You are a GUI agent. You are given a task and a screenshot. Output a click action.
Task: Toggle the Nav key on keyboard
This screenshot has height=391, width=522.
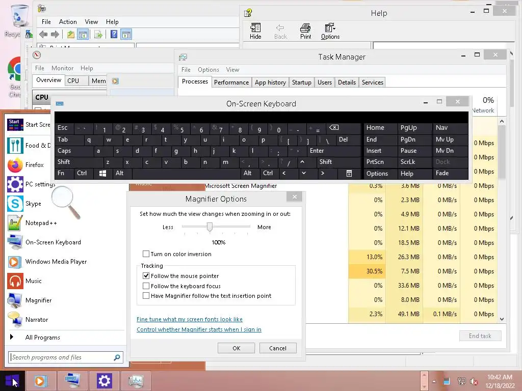pyautogui.click(x=451, y=128)
